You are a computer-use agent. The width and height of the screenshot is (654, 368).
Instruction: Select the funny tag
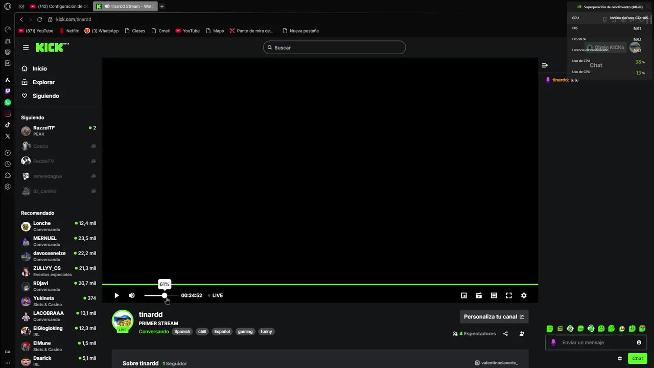tap(266, 331)
